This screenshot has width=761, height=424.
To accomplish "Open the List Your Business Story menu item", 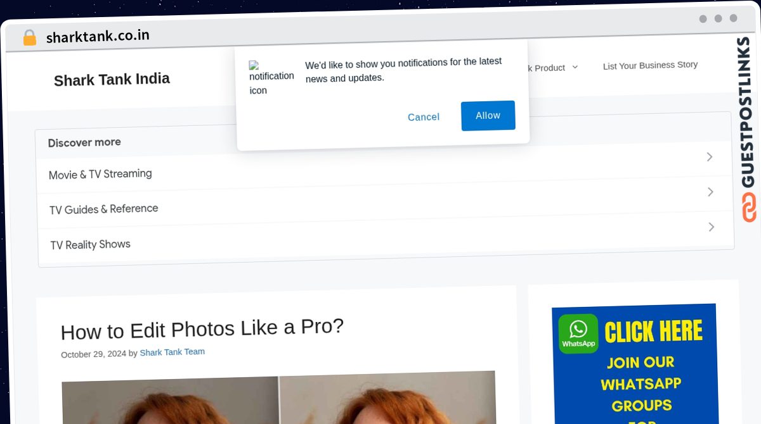I will click(650, 65).
